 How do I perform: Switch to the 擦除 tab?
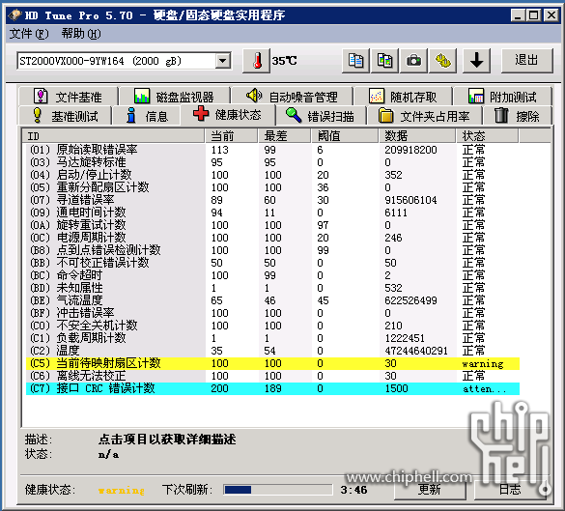tap(517, 116)
